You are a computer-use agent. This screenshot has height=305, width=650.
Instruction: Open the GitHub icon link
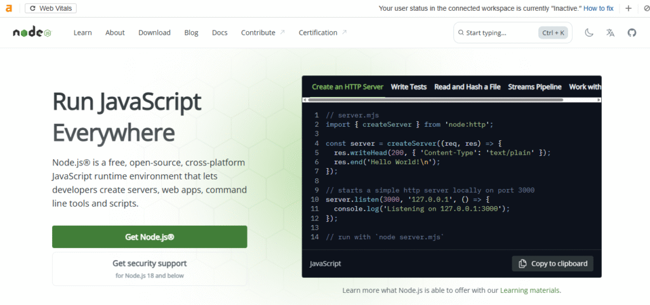[632, 33]
